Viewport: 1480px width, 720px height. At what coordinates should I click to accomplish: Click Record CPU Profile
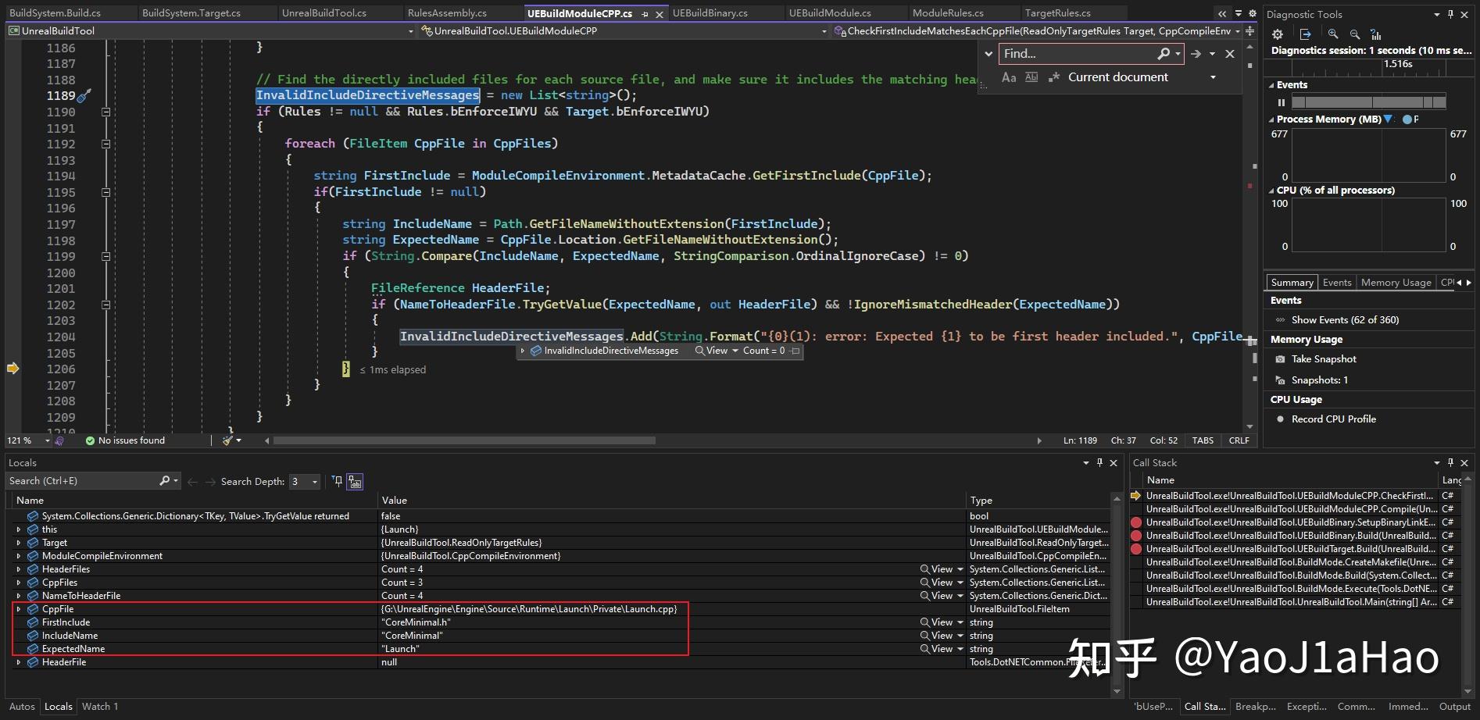(1333, 419)
